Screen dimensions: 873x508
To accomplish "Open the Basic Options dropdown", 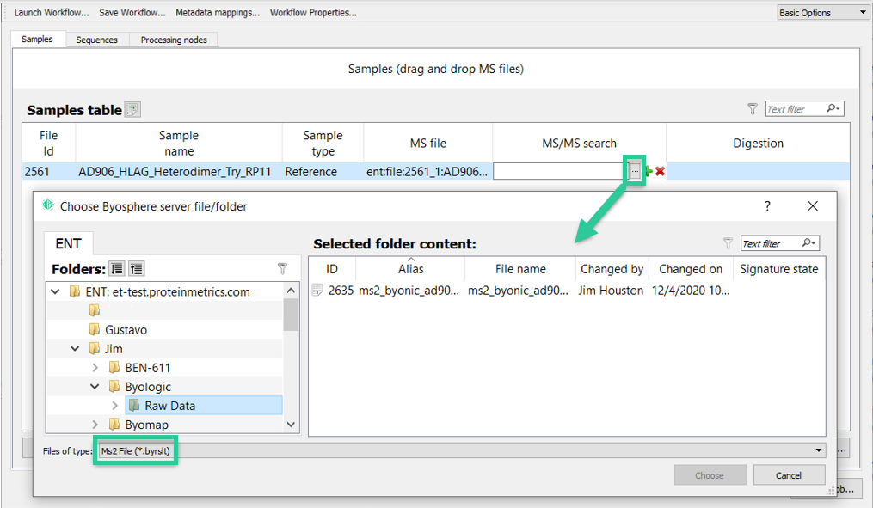I will (x=822, y=12).
